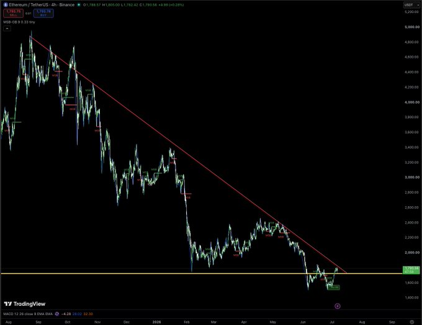Click the high value H1,805.00

pos(111,5)
